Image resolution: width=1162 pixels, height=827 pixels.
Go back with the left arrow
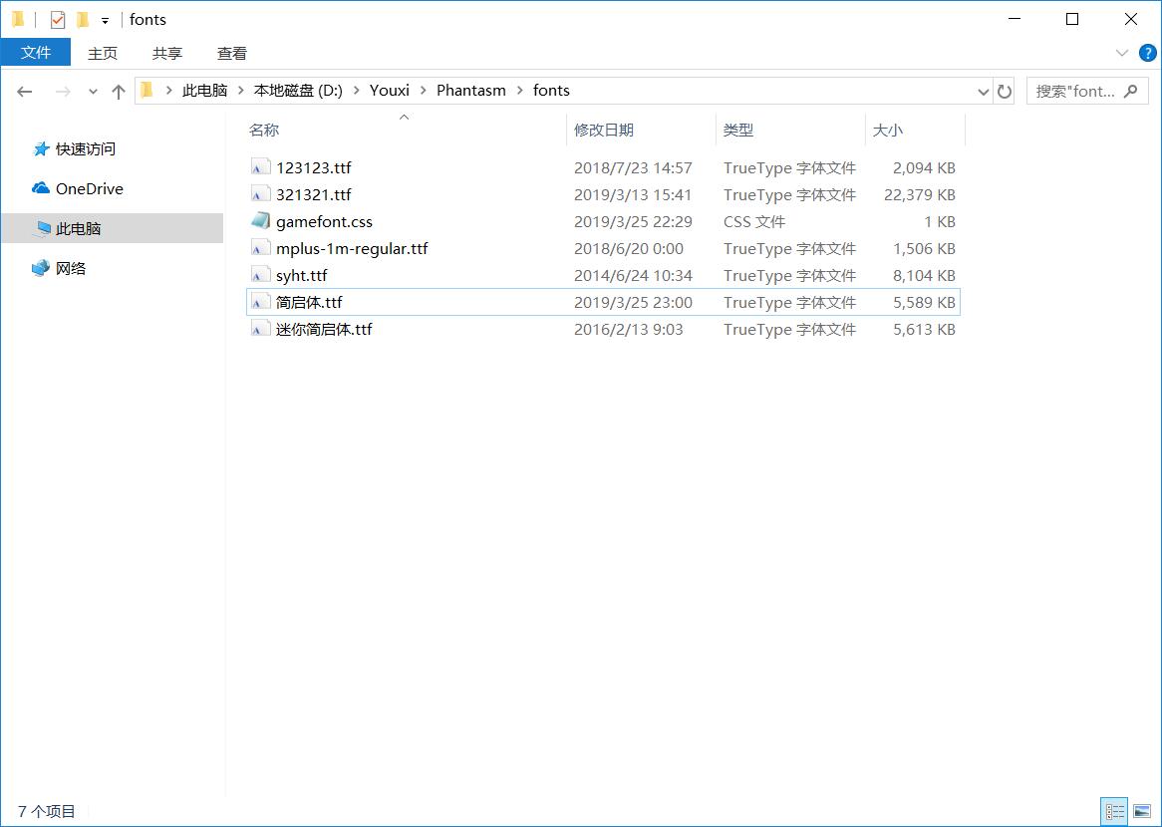coord(25,92)
